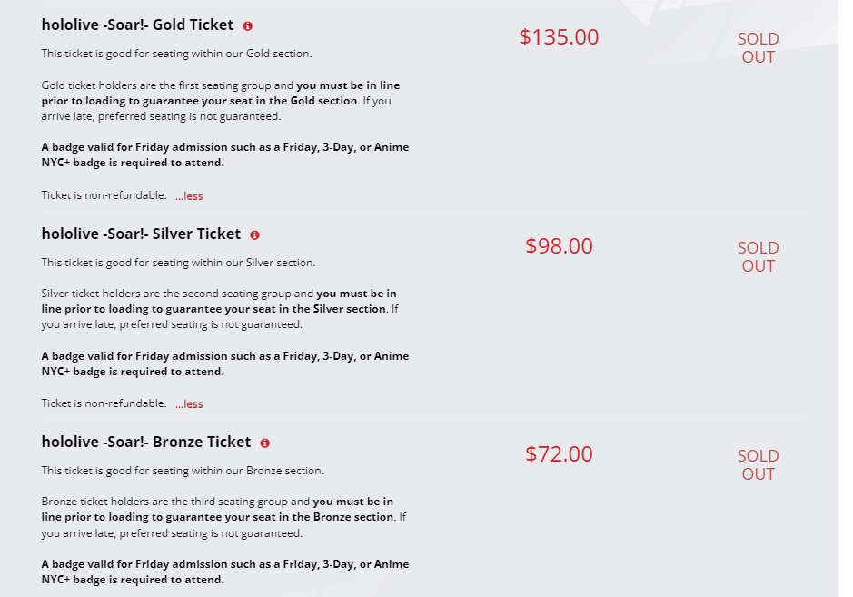Collapse the Gold Ticket description with '...less'
This screenshot has width=853, height=597.
(189, 195)
